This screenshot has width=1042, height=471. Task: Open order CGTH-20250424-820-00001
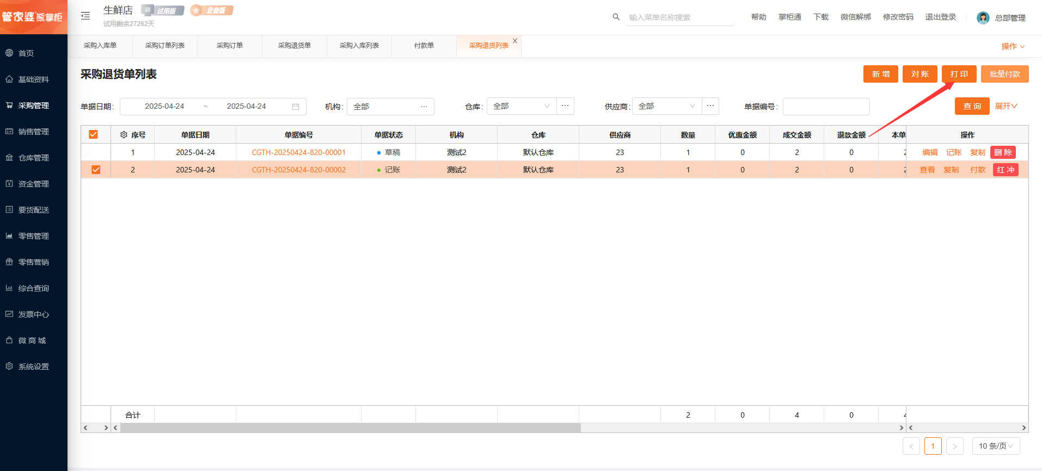(299, 152)
